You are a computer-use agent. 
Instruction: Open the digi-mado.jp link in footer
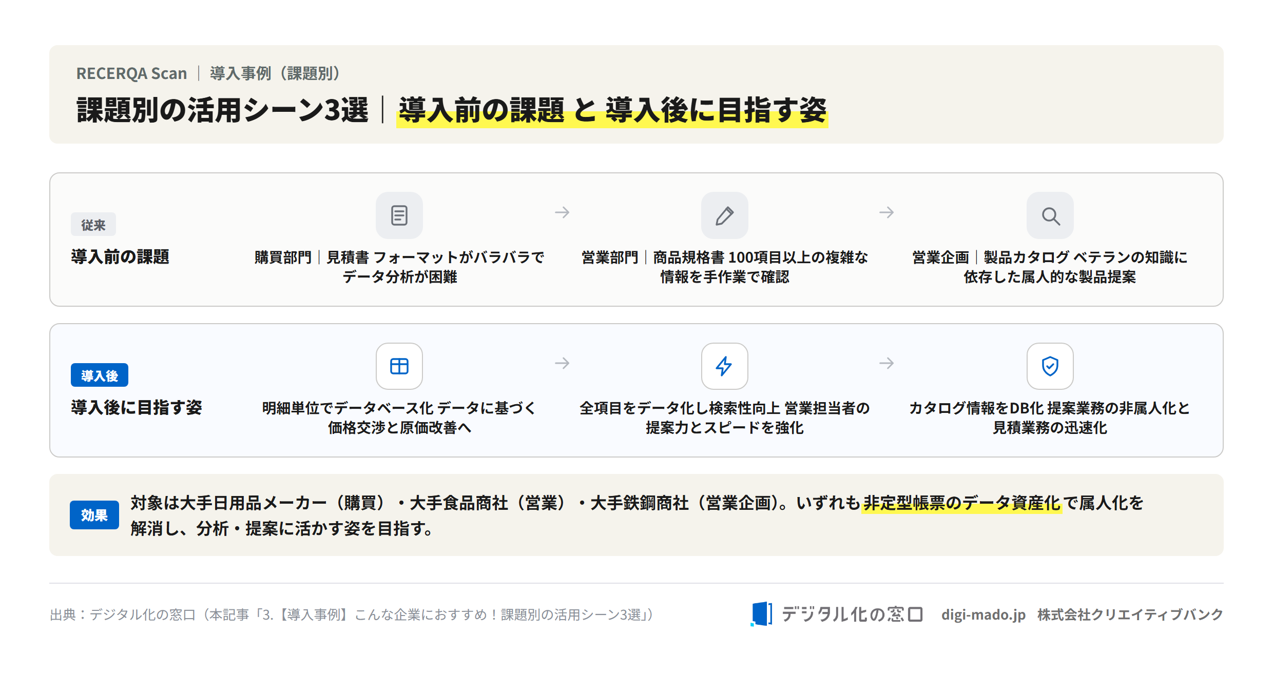(x=983, y=614)
